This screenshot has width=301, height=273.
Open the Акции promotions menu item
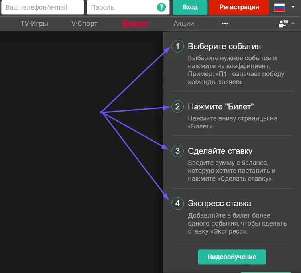(184, 24)
